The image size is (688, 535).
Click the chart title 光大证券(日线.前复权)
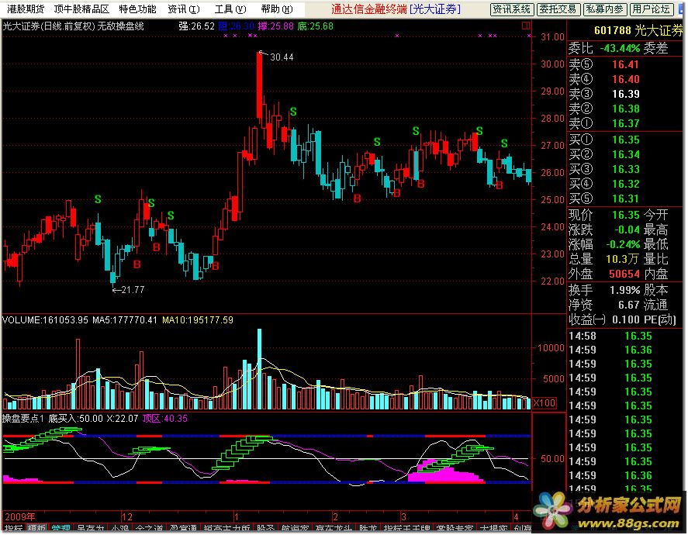point(49,26)
